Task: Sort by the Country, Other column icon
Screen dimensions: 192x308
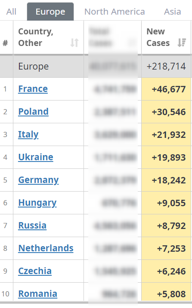Action: (x=74, y=43)
